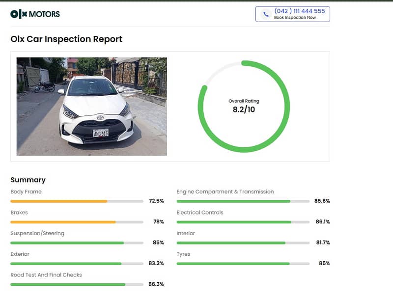
Task: Click the OLX Motors logo
Action: click(35, 14)
